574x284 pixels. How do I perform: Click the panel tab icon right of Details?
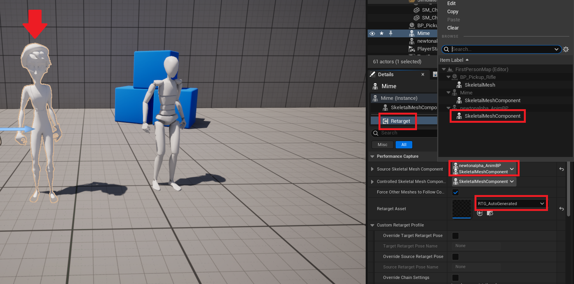[435, 75]
